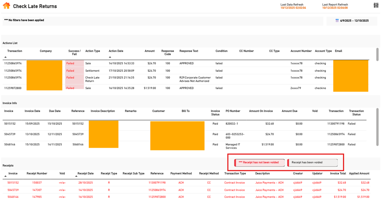Select receipt number 150037
382x212 pixels.
[37, 183]
